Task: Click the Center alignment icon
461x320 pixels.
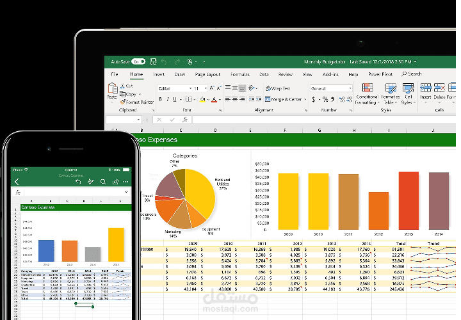Action: click(x=235, y=99)
